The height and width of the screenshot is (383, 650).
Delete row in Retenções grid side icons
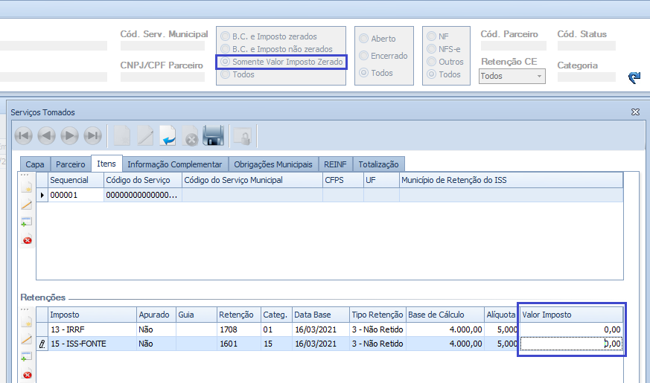[x=27, y=374]
